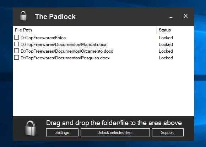Select the Orcamento.docx checkbox
This screenshot has width=206, height=147.
(x=16, y=51)
